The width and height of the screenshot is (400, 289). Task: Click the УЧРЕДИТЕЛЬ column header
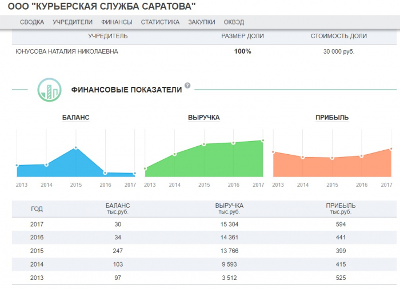(108, 36)
